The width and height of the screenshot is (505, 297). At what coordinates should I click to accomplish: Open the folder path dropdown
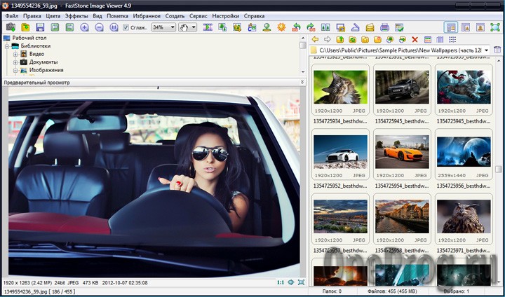pyautogui.click(x=486, y=50)
